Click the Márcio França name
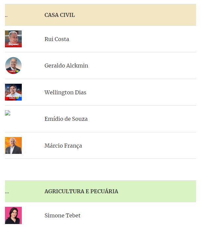The height and width of the screenshot is (227, 202). (63, 146)
